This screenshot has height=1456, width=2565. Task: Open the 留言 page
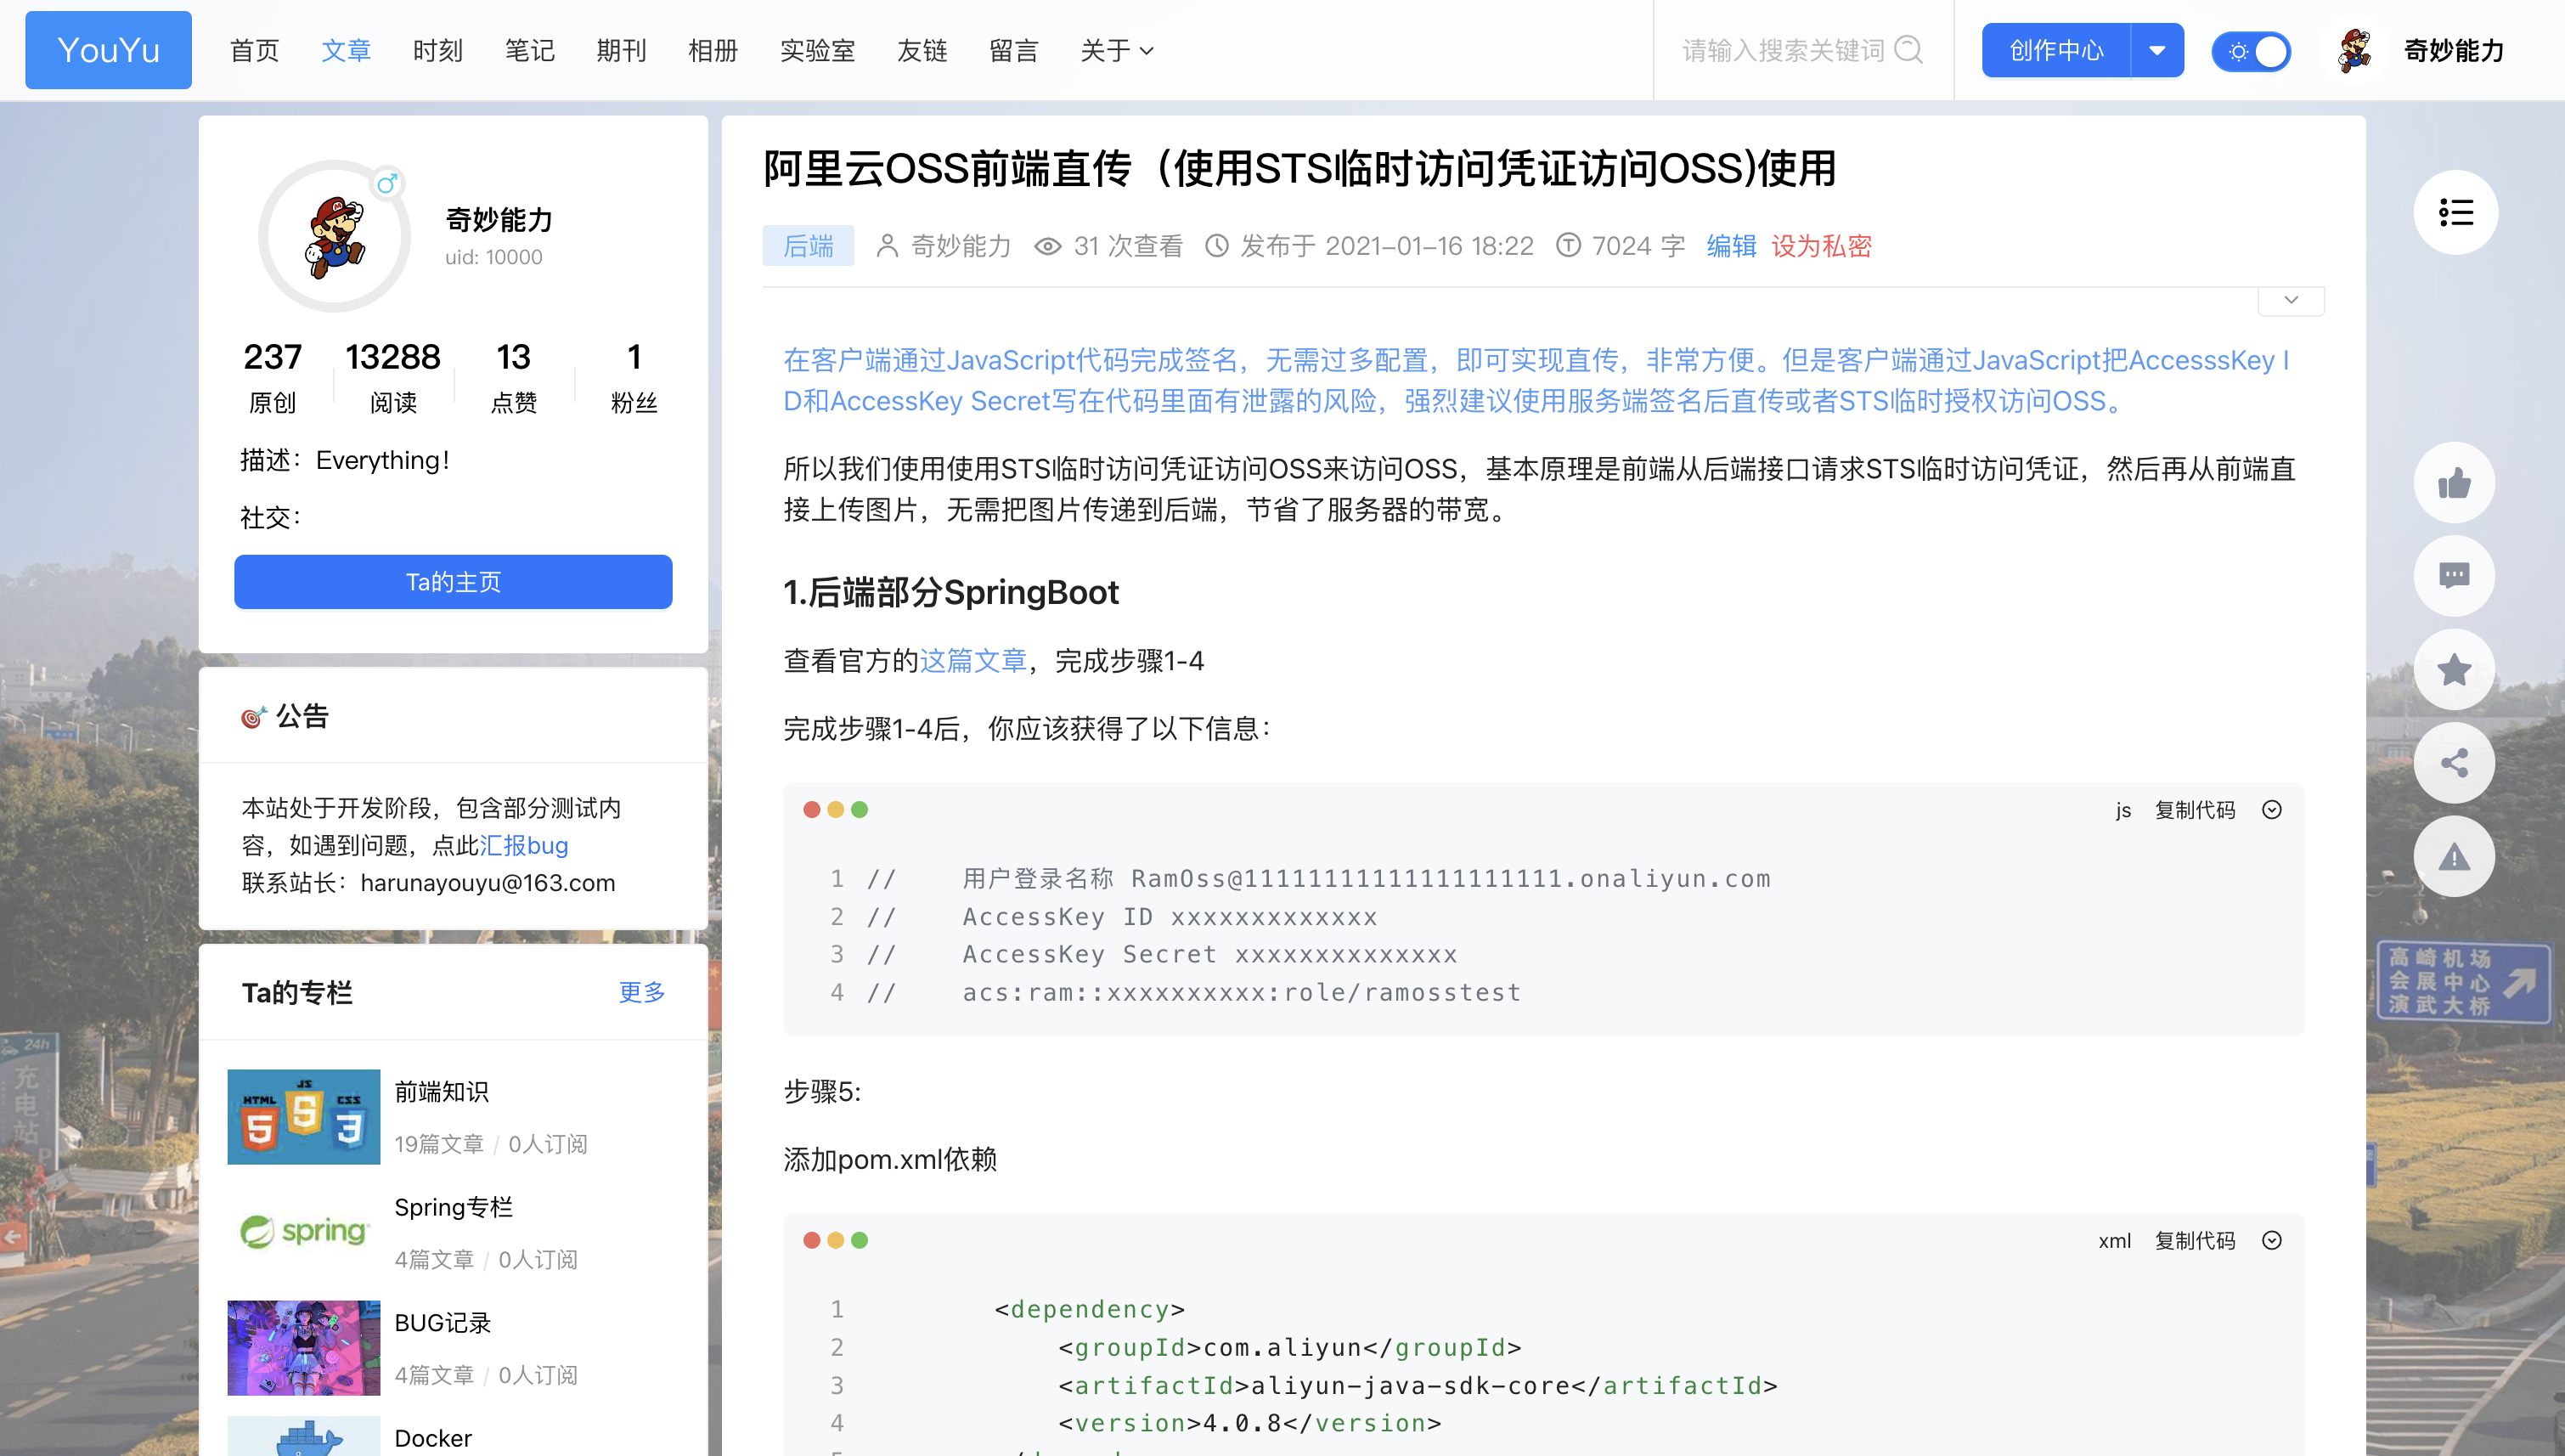tap(1015, 50)
